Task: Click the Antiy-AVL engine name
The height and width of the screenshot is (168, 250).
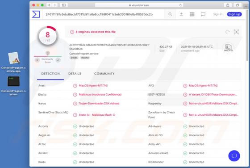Action: (x=154, y=144)
